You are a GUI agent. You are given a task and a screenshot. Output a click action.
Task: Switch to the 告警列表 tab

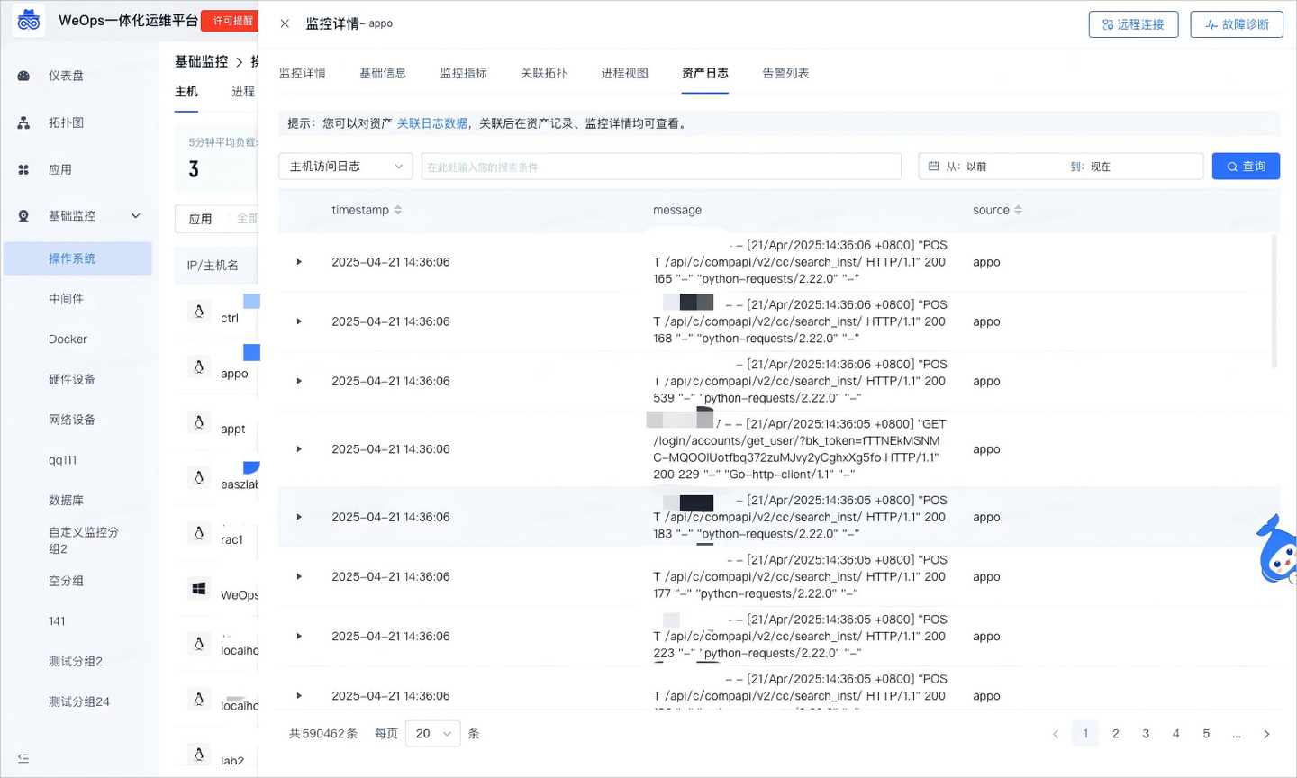[x=785, y=72]
